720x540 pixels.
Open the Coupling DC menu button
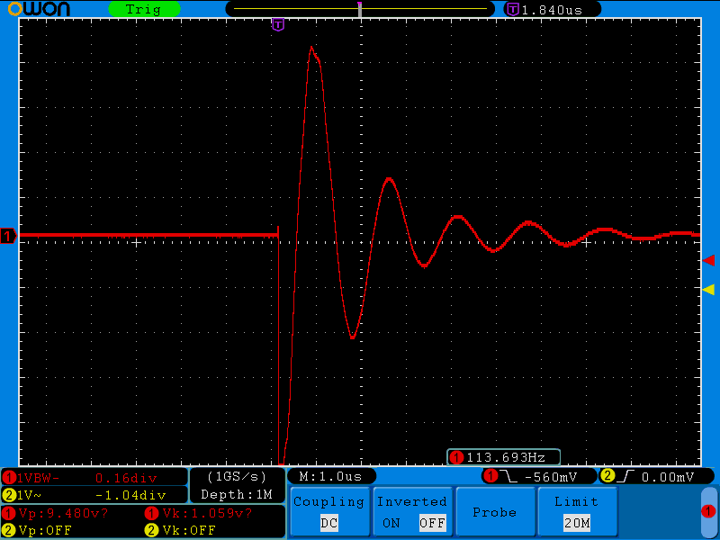[328, 512]
